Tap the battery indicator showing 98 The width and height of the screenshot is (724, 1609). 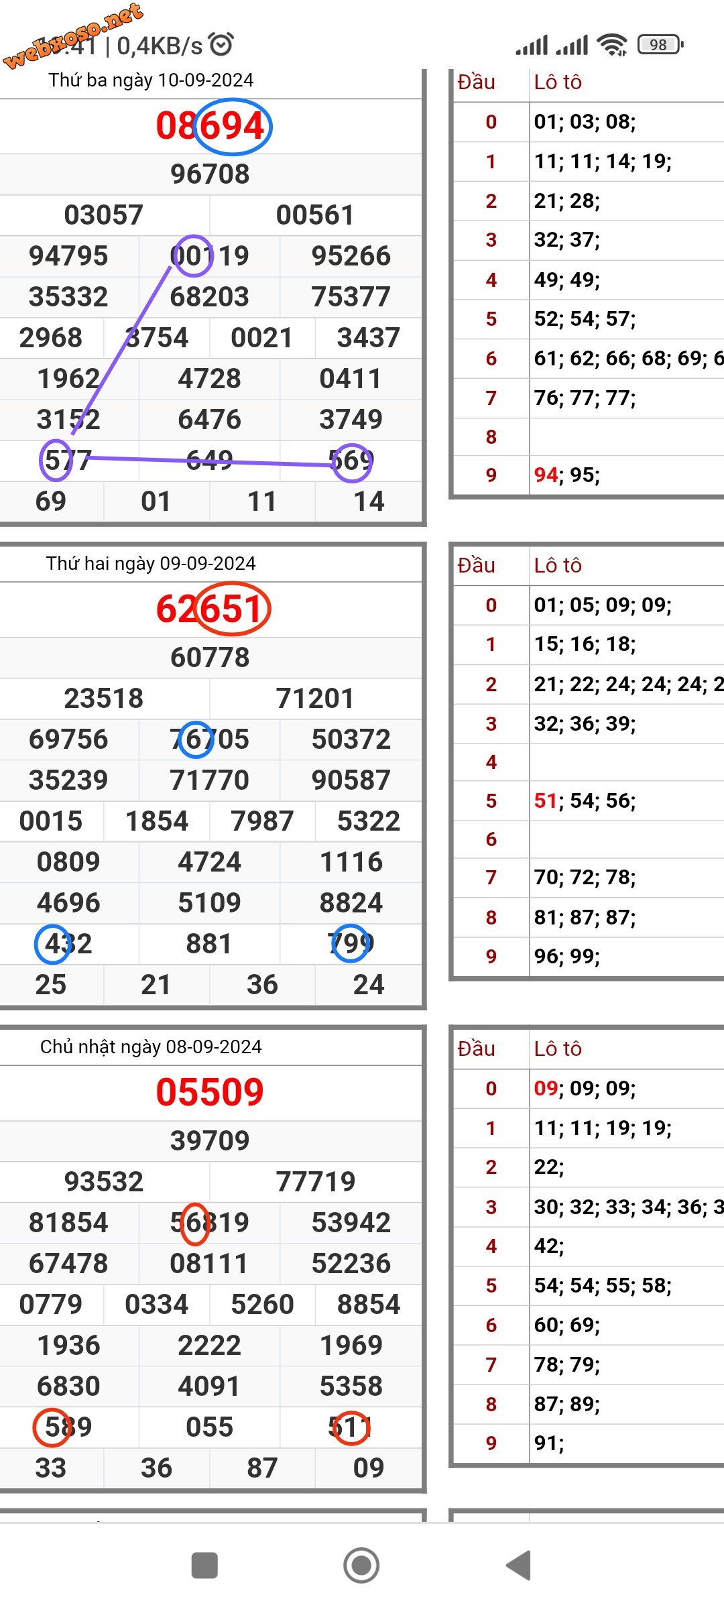pos(660,45)
